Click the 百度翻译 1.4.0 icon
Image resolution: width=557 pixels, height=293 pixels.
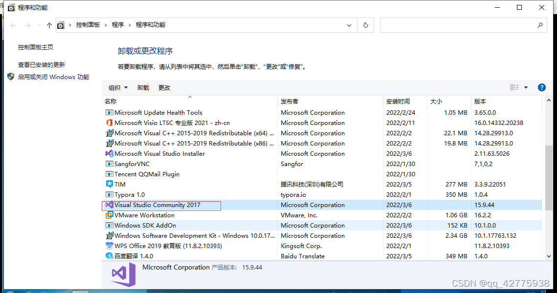pos(110,256)
